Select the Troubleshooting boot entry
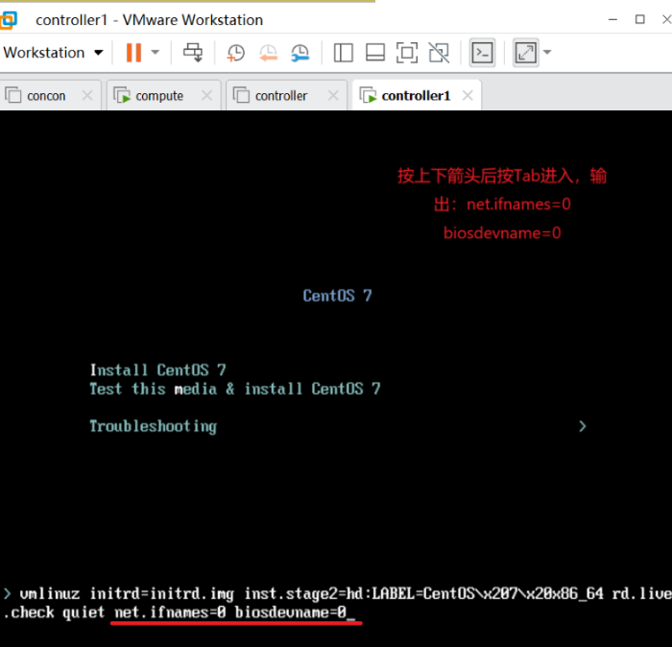Image resolution: width=672 pixels, height=647 pixels. click(153, 426)
